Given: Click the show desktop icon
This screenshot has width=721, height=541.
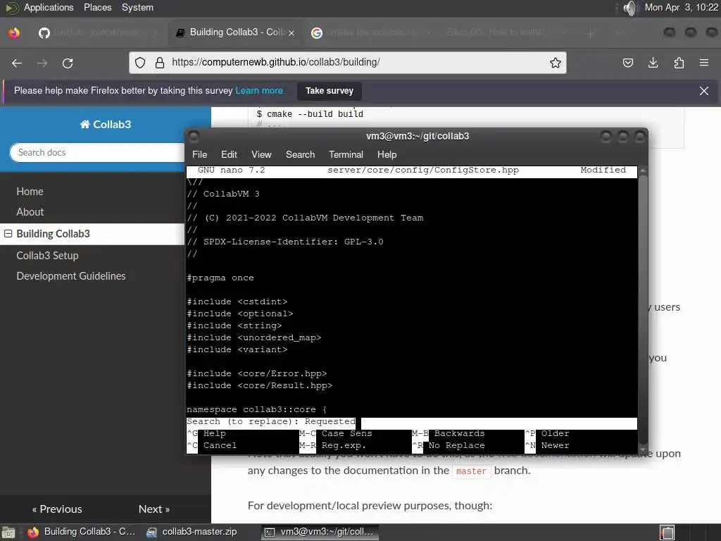Looking at the screenshot, I should [x=8, y=533].
